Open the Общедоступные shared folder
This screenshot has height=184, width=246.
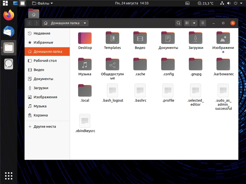pyautogui.click(x=112, y=64)
